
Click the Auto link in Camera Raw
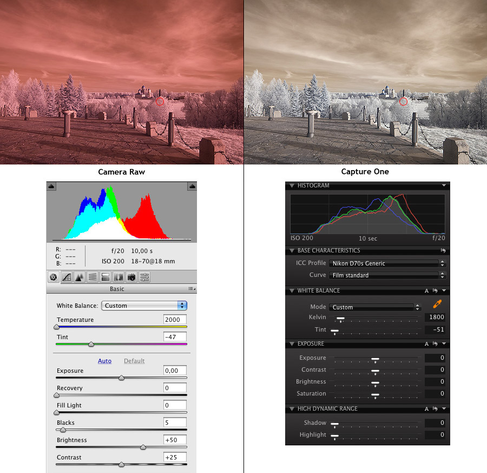[x=104, y=361]
